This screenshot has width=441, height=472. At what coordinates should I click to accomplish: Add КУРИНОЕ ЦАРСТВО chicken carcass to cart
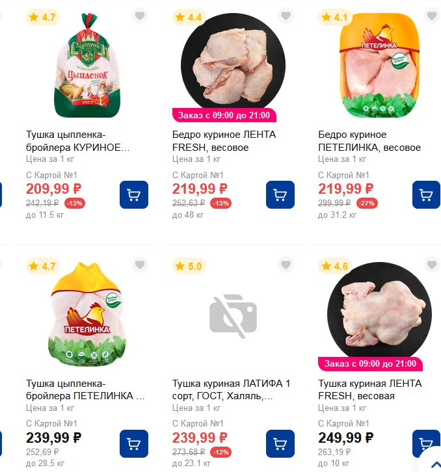(x=134, y=195)
